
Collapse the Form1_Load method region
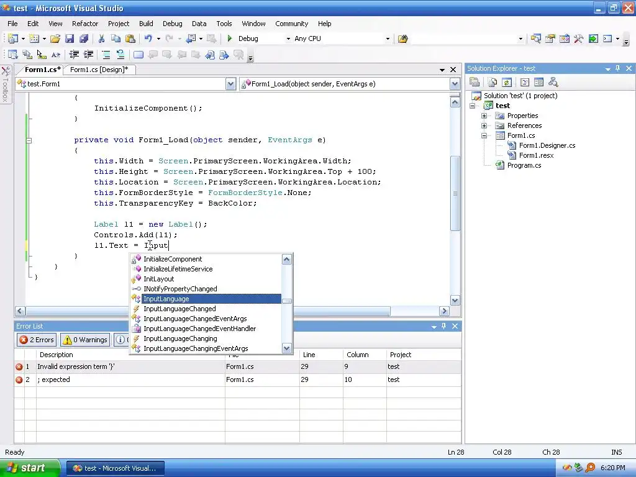tap(29, 140)
